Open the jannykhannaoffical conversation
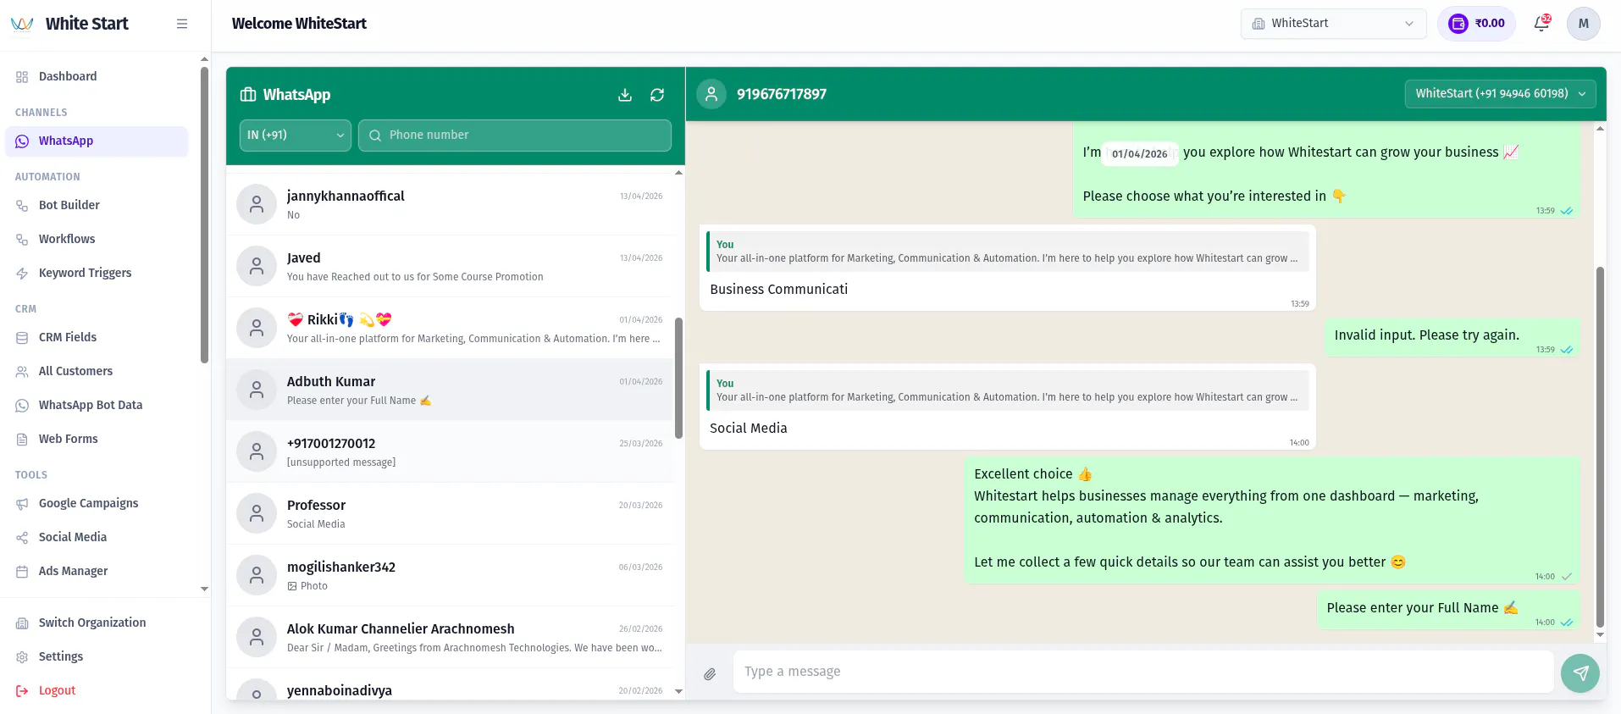This screenshot has height=714, width=1621. point(450,204)
